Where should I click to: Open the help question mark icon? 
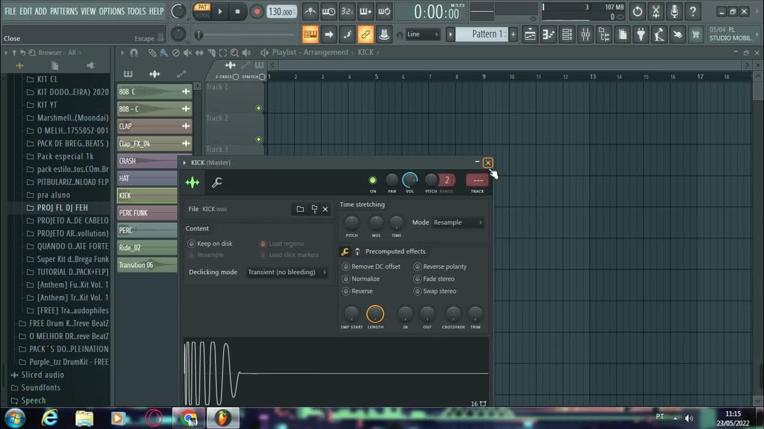692,11
